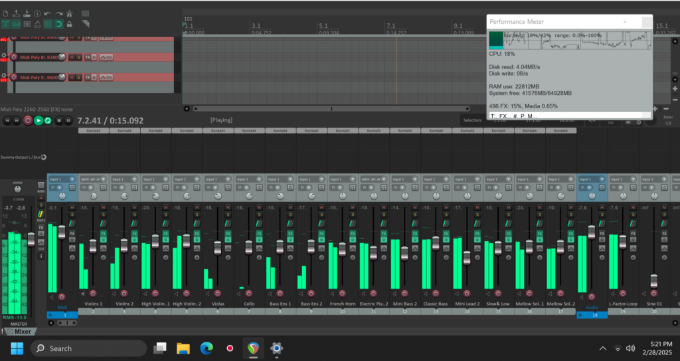
Task: Open master track FX button
Action: point(41,227)
